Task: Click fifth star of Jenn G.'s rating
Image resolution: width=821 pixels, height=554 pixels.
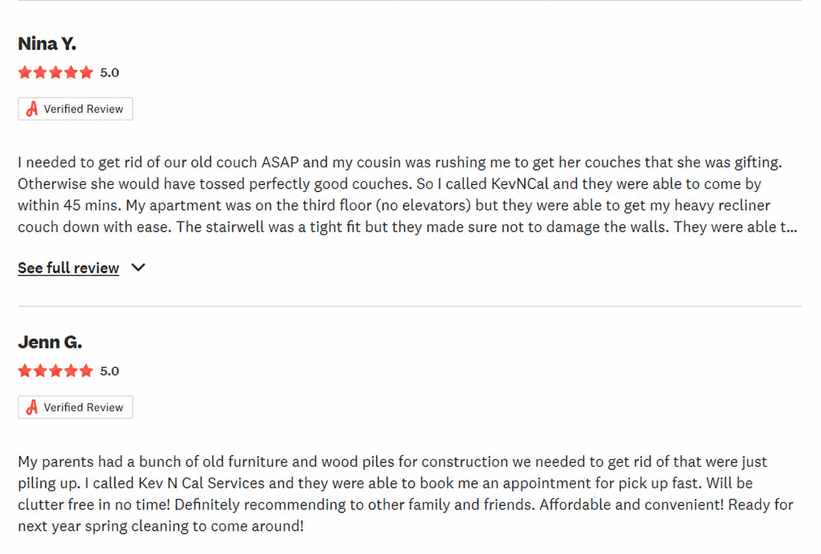Action: click(x=86, y=371)
